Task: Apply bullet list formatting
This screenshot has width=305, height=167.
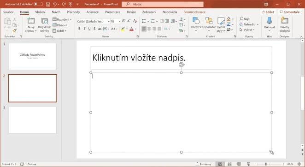Action: pos(144,21)
